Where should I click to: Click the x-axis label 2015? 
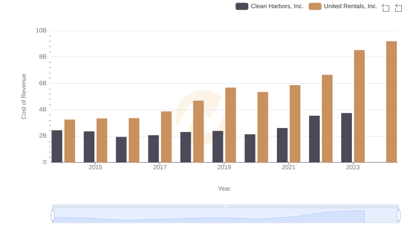click(x=95, y=167)
